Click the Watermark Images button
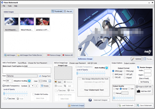155x109 pixels. [76, 105]
